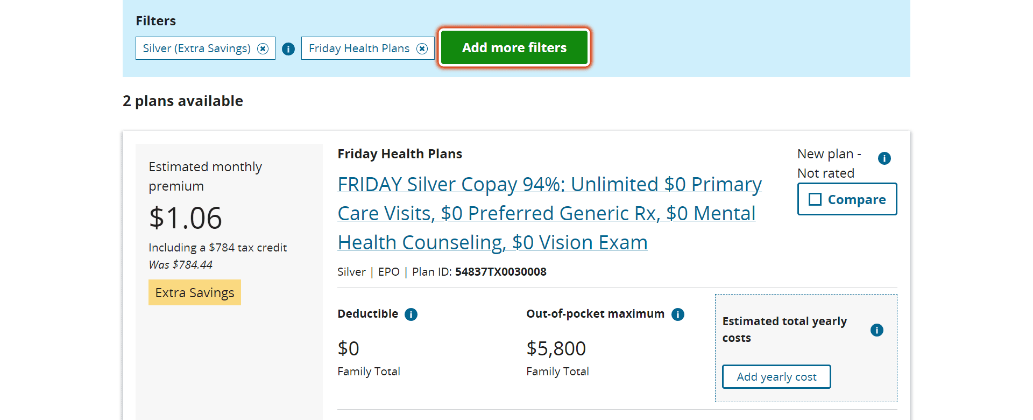Viewport: 1033px width, 420px height.
Task: Check the Compare checkbox
Action: pos(815,199)
